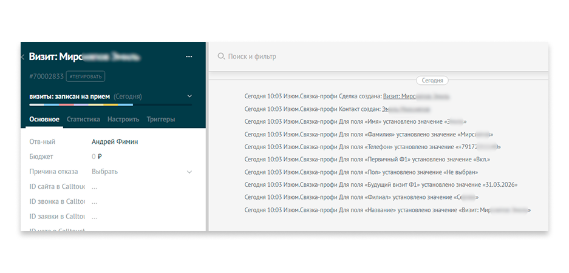Switch to the Основное tab
This screenshot has height=273, width=569.
pos(44,120)
